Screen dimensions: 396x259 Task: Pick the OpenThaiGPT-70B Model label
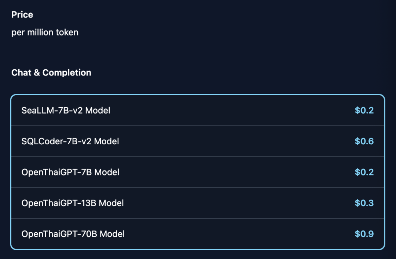coord(73,234)
